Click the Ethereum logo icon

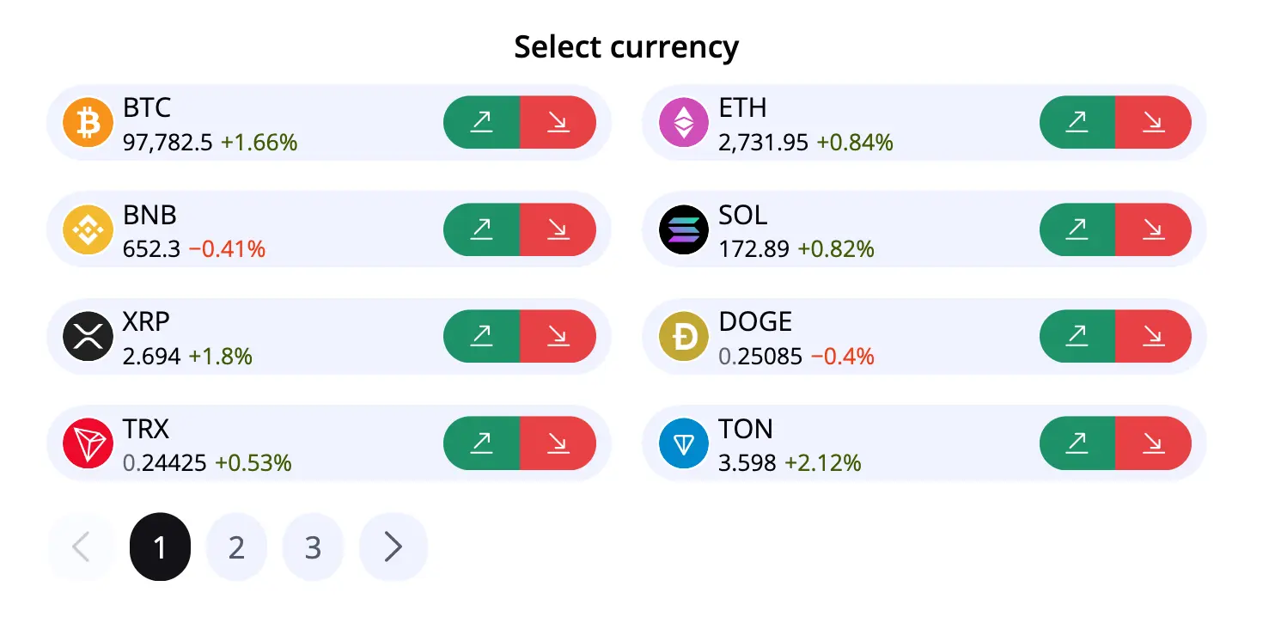pos(684,123)
